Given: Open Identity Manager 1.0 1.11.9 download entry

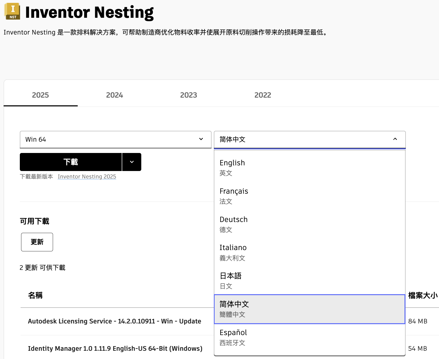Looking at the screenshot, I should point(115,348).
